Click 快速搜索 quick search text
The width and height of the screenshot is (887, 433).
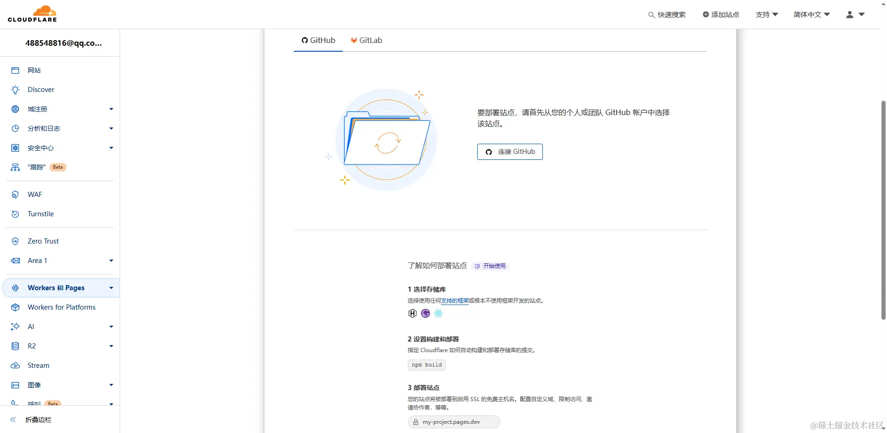pyautogui.click(x=672, y=15)
